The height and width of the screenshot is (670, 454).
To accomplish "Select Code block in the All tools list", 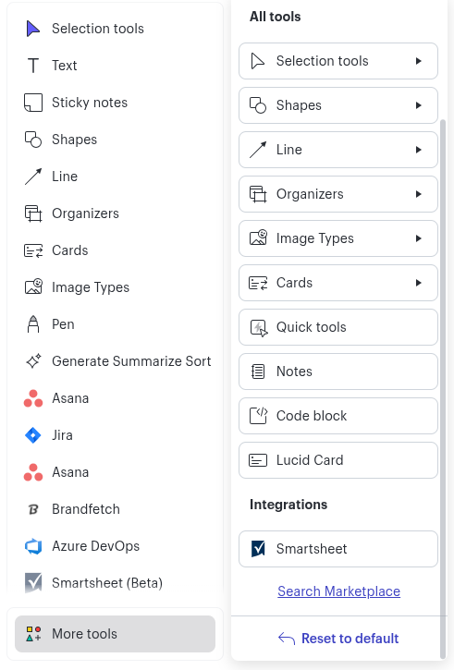I will 338,416.
